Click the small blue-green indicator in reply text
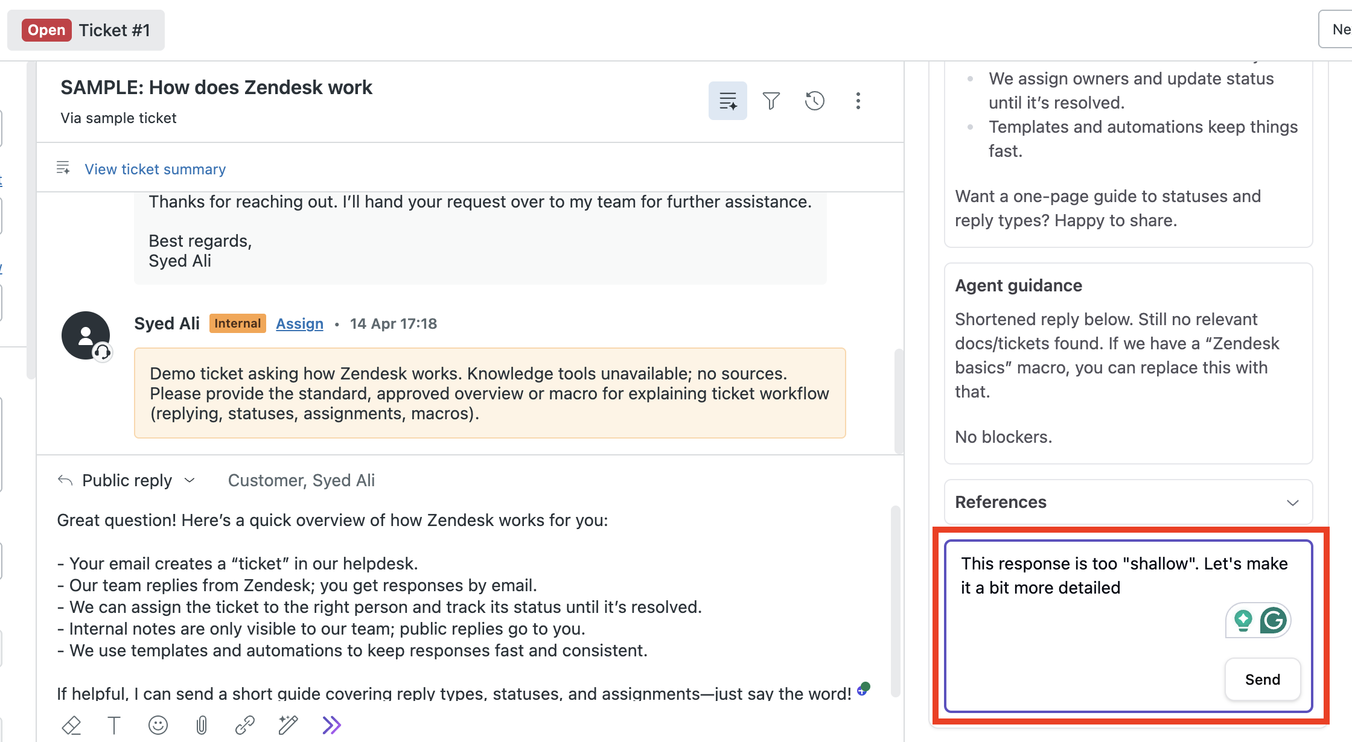1352x742 pixels. (864, 688)
